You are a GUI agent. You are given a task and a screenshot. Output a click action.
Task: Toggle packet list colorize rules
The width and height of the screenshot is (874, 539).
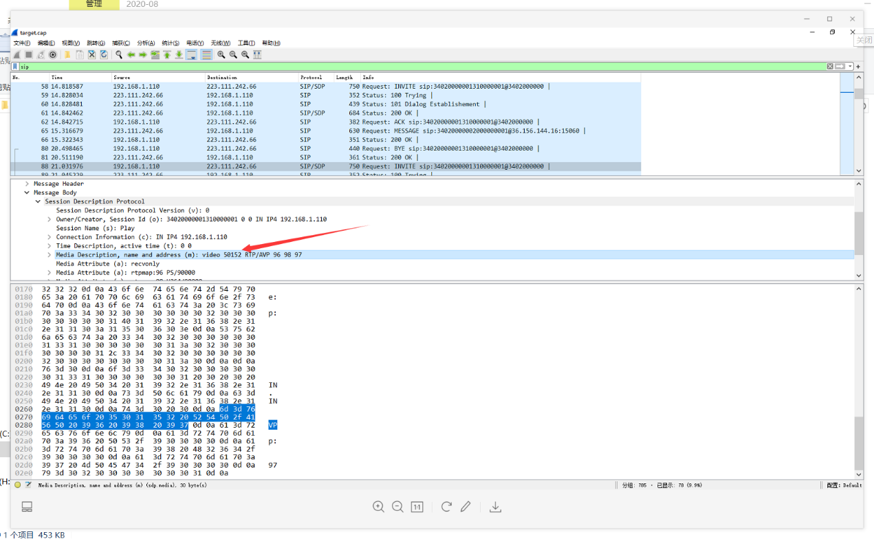click(206, 54)
